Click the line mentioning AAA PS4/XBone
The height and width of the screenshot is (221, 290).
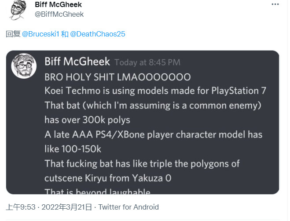154,134
